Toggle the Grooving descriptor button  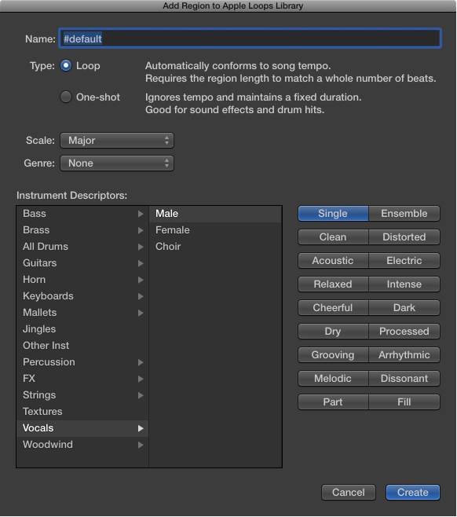pyautogui.click(x=333, y=355)
